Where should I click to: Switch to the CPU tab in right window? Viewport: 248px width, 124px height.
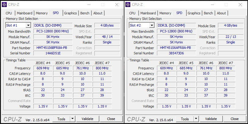(x=132, y=13)
